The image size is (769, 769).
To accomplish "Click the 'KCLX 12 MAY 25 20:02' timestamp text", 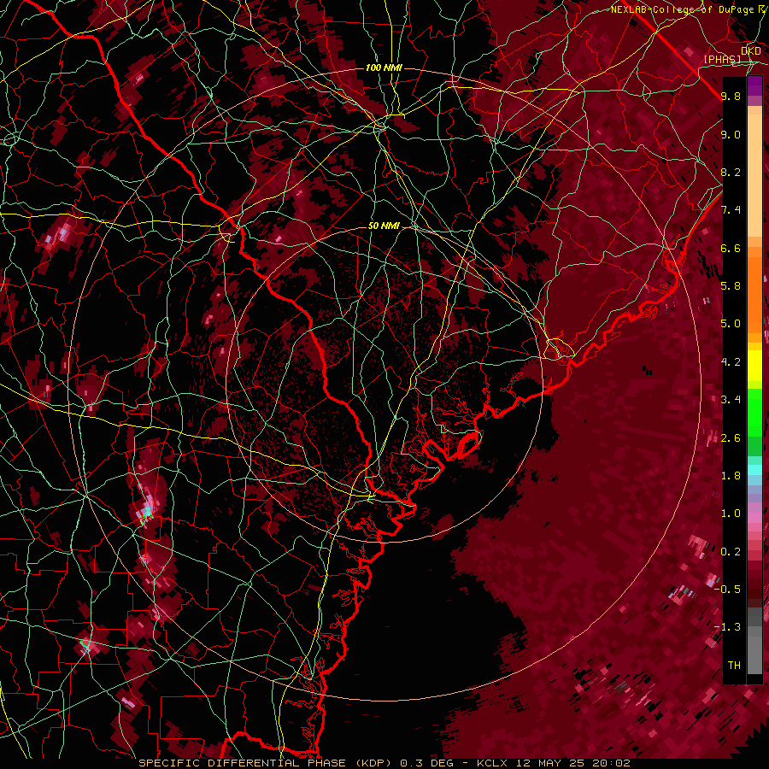I will [x=553, y=763].
